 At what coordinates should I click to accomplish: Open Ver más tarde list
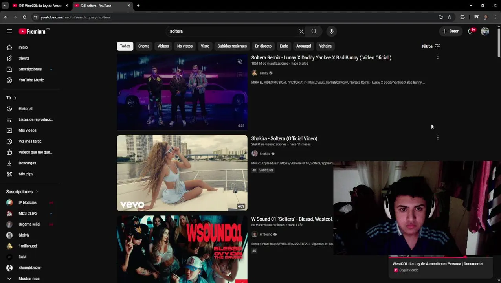pyautogui.click(x=30, y=141)
